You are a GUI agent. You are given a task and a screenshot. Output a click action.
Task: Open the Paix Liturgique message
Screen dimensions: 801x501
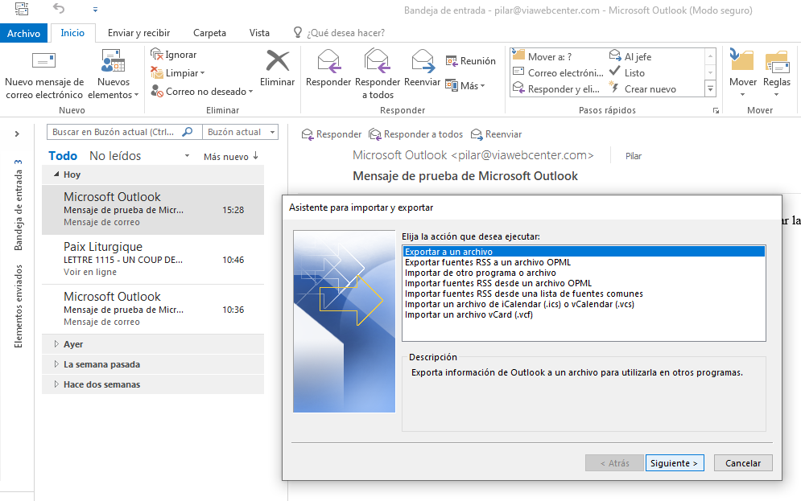(153, 259)
